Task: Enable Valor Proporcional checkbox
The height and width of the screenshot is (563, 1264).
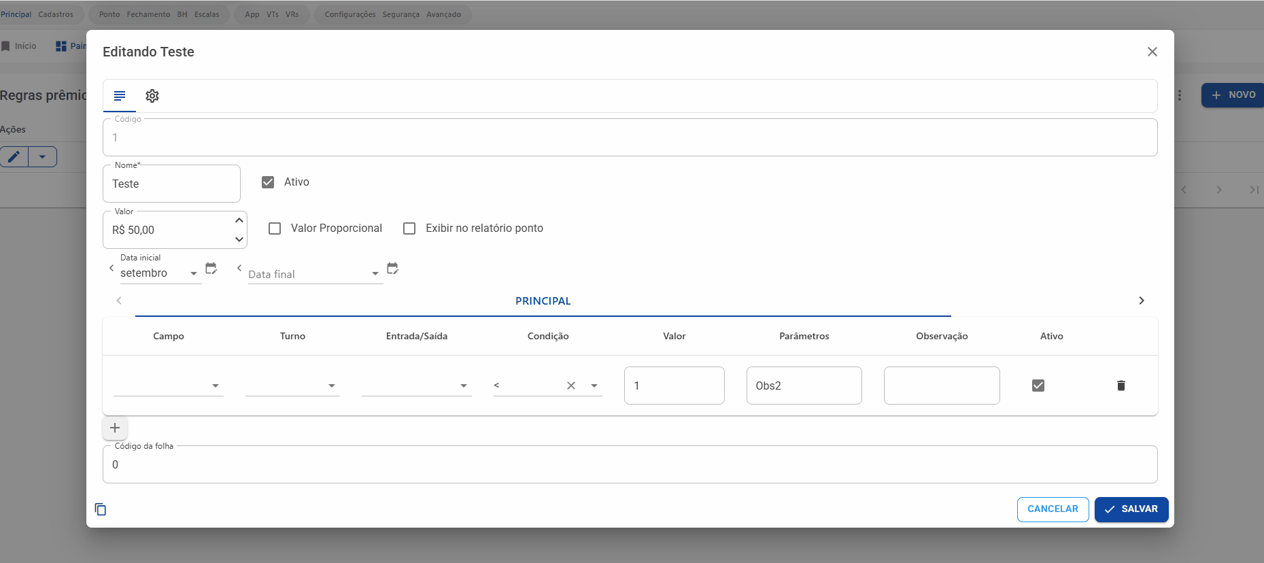Action: [275, 228]
